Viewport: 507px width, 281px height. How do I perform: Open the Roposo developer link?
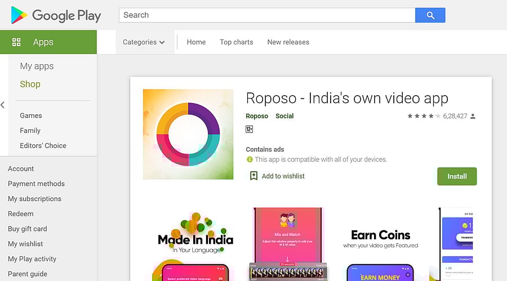click(257, 116)
